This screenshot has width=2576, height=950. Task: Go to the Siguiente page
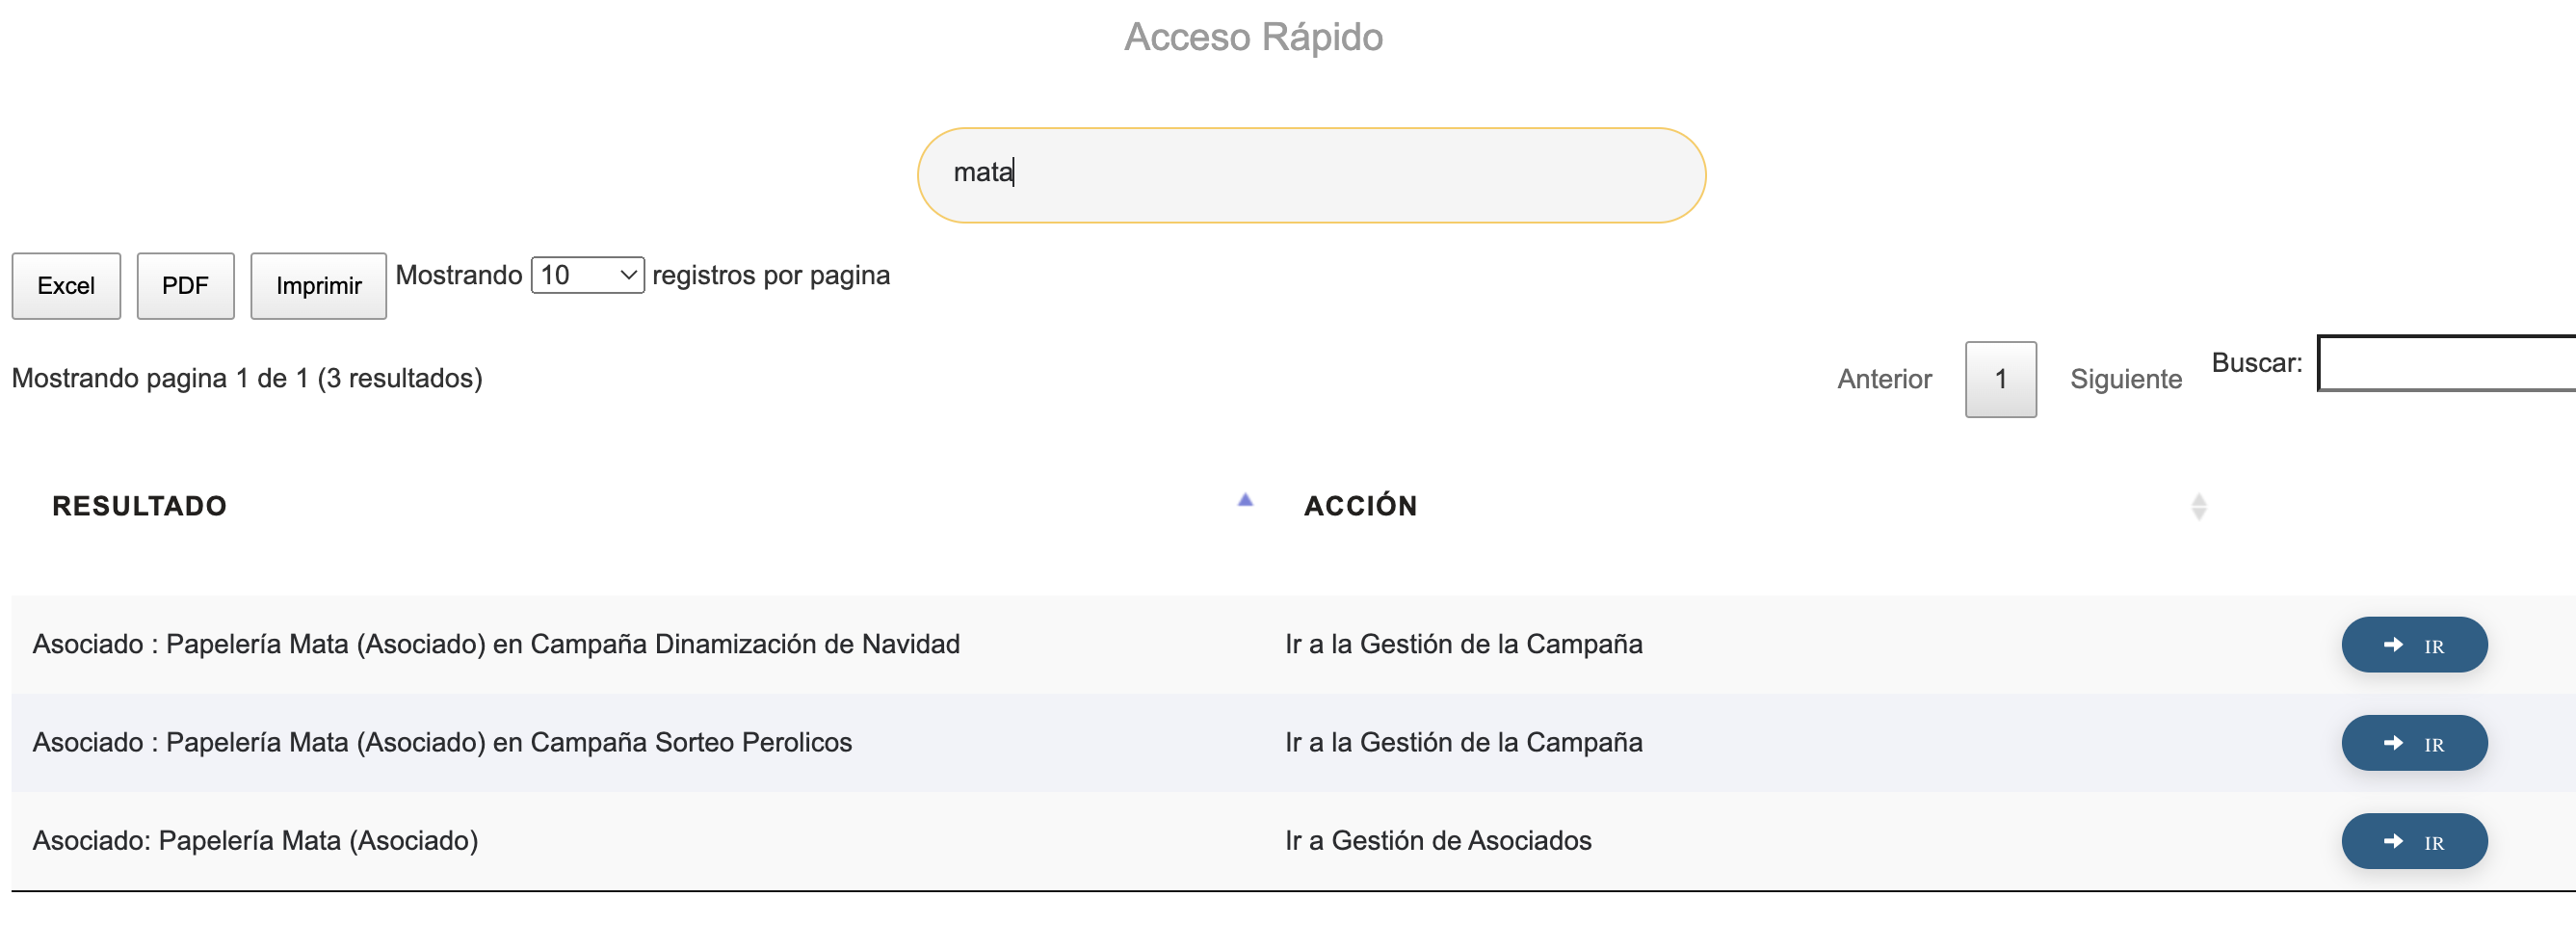[x=2125, y=379]
